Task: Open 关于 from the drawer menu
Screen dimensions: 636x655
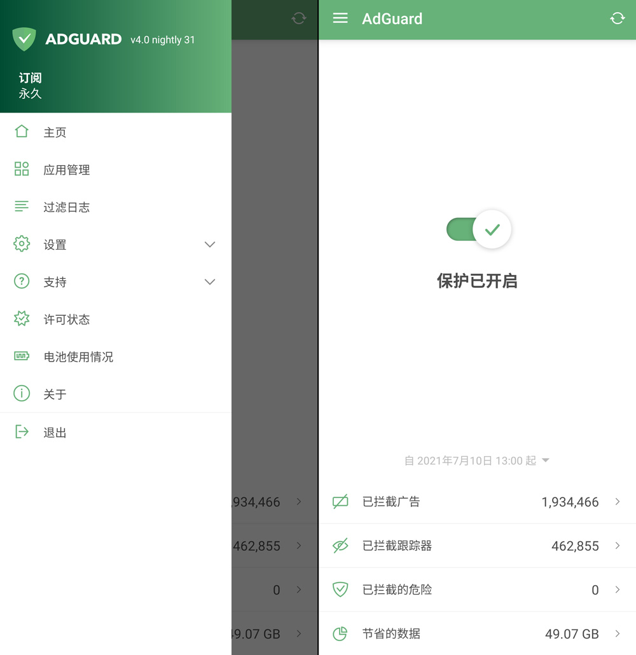Action: [x=115, y=394]
